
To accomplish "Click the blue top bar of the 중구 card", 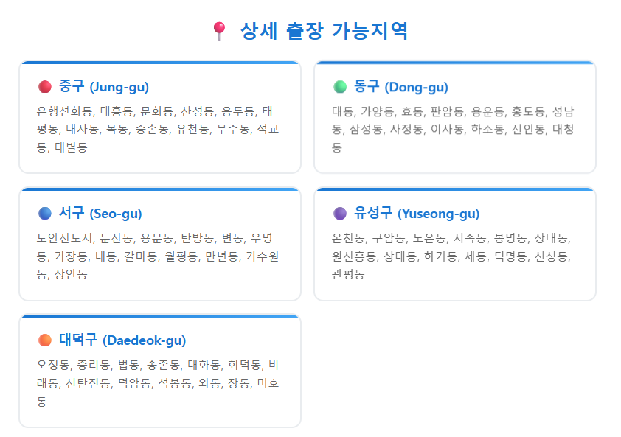I will click(160, 62).
